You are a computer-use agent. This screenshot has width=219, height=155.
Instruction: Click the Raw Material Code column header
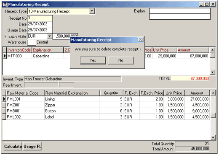click(25, 93)
